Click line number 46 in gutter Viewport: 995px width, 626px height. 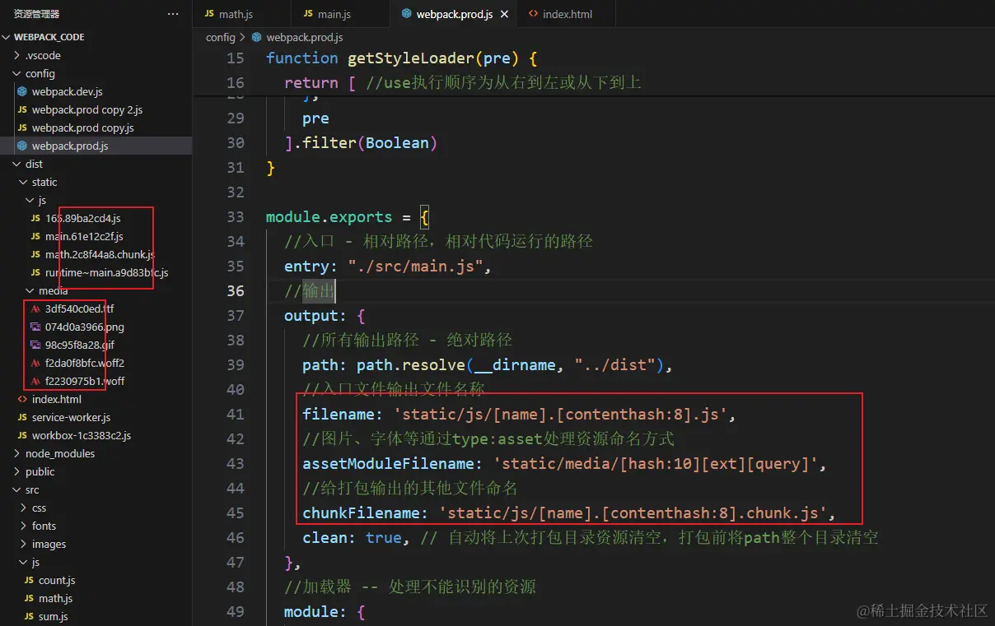[236, 537]
